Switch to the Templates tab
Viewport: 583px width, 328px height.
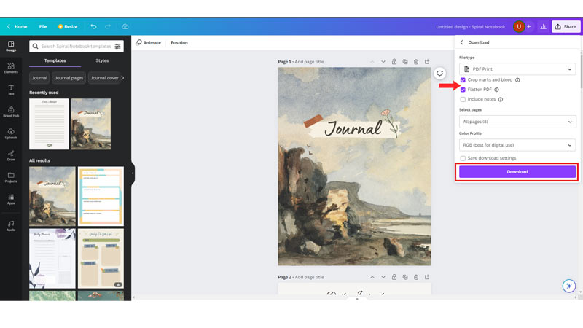point(55,60)
